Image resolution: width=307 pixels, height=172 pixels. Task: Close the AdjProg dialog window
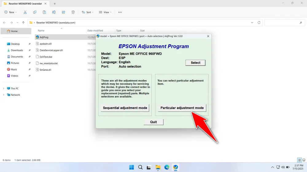point(208,36)
